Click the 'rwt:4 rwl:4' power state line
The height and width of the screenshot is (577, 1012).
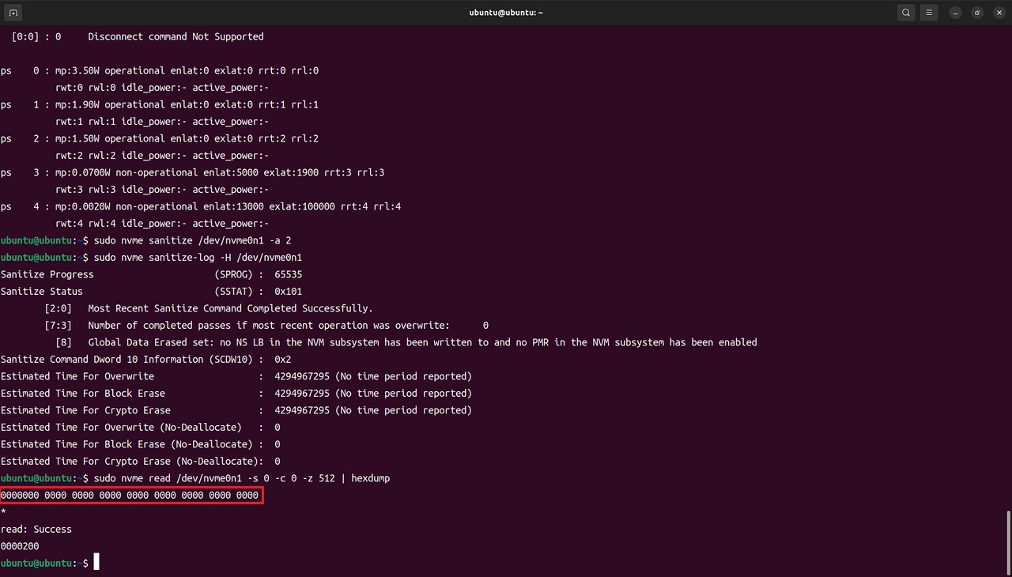162,224
